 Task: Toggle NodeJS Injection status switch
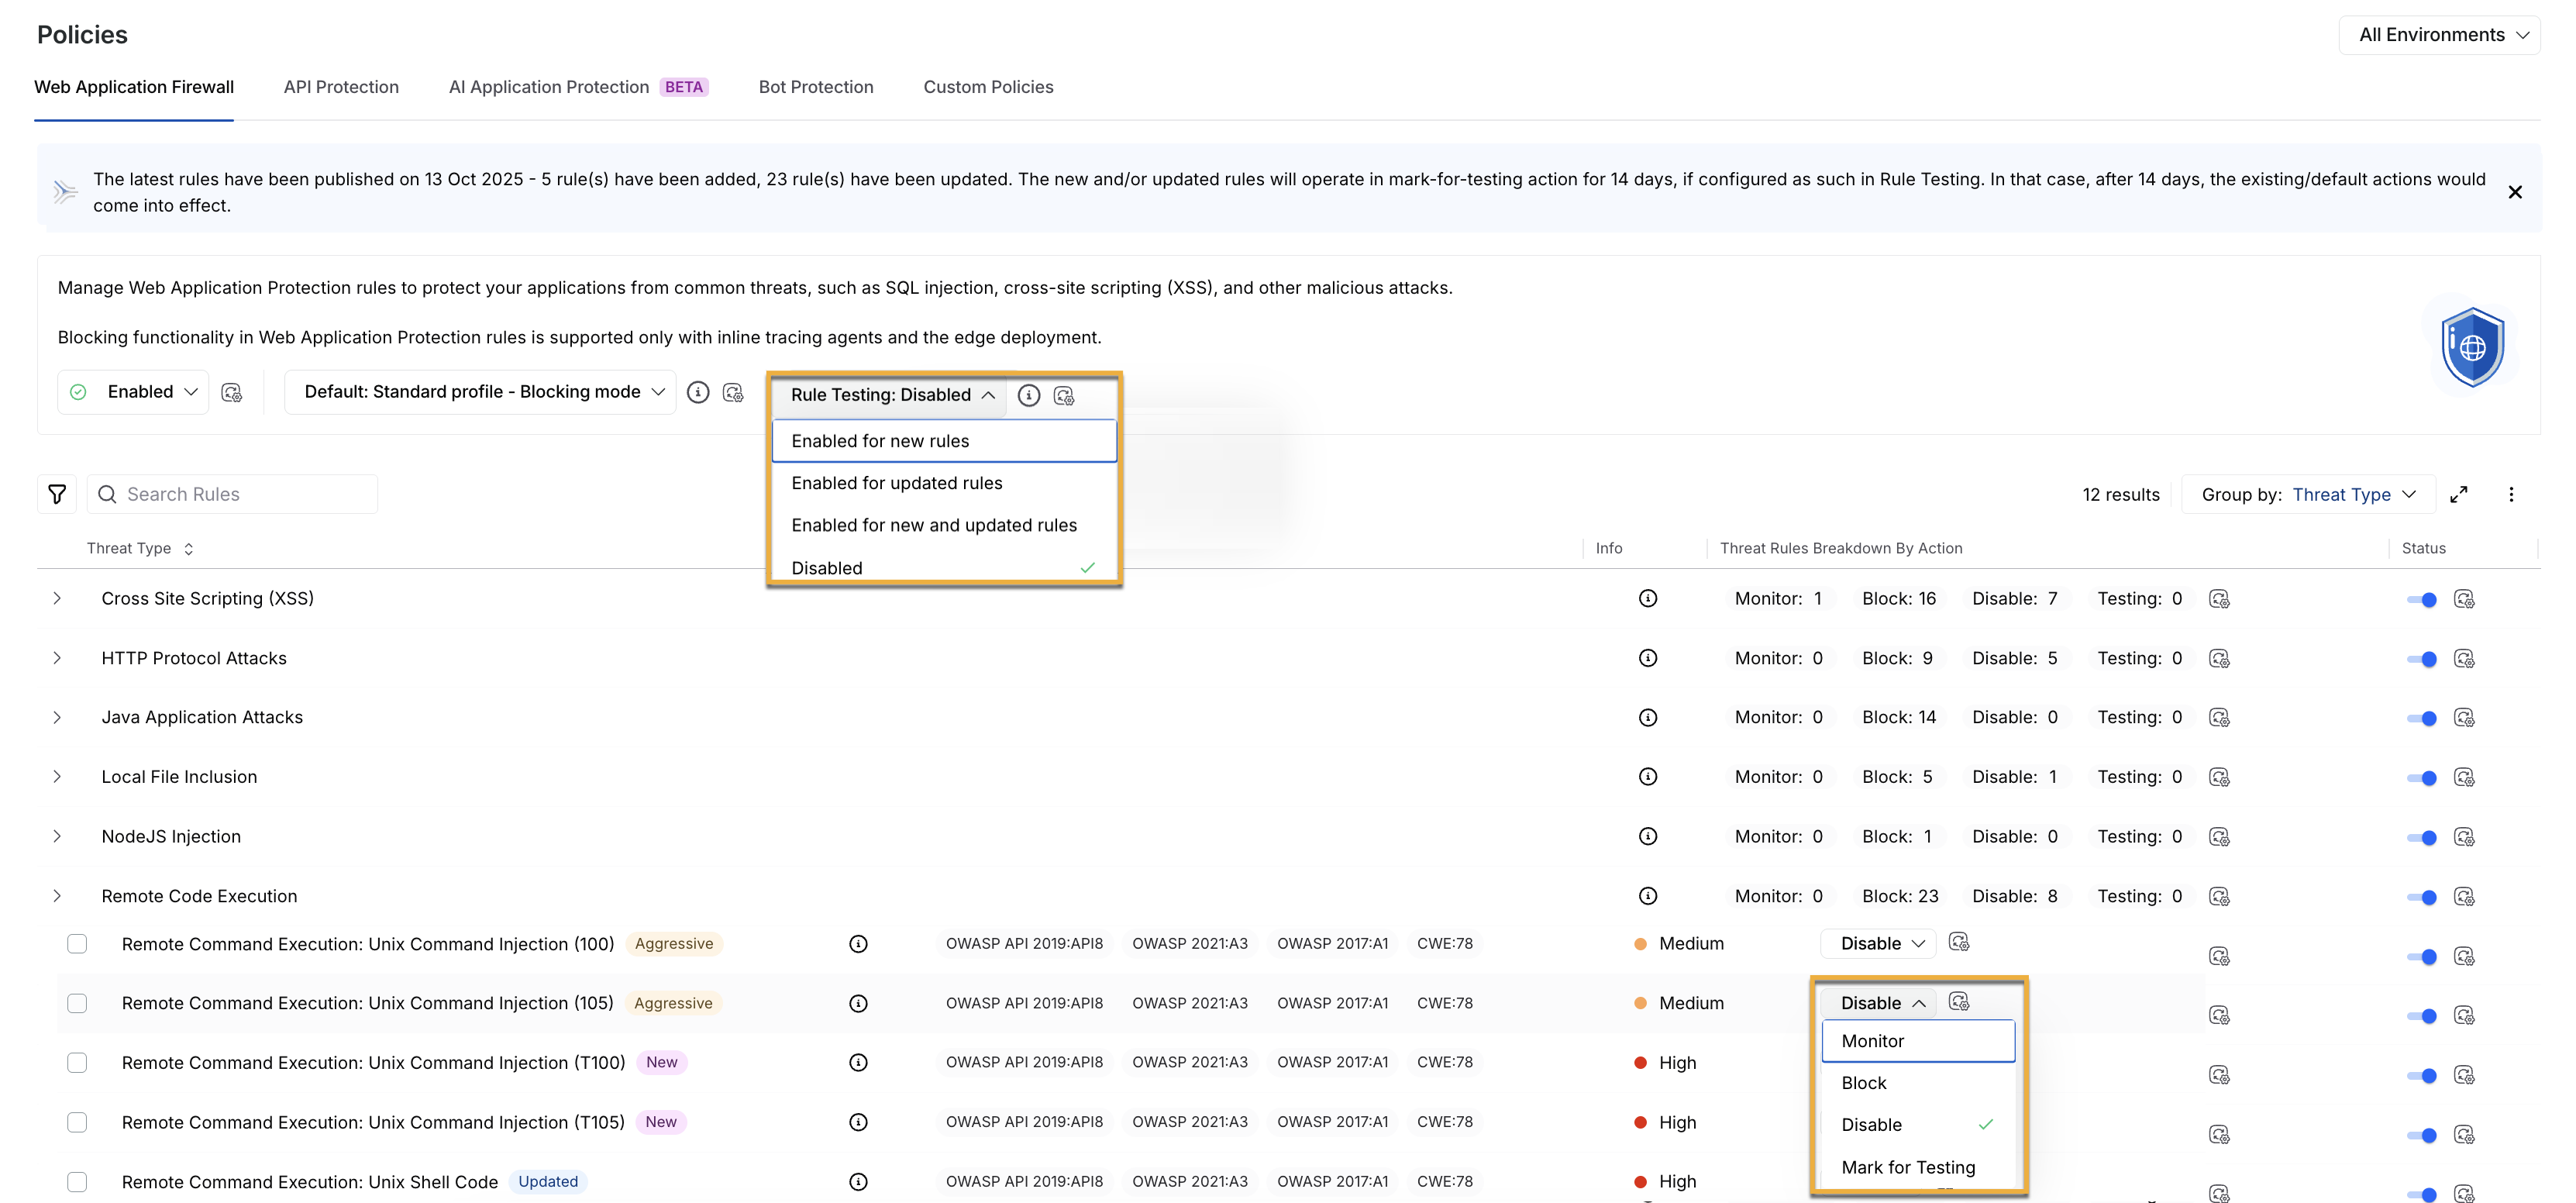[x=2421, y=837]
